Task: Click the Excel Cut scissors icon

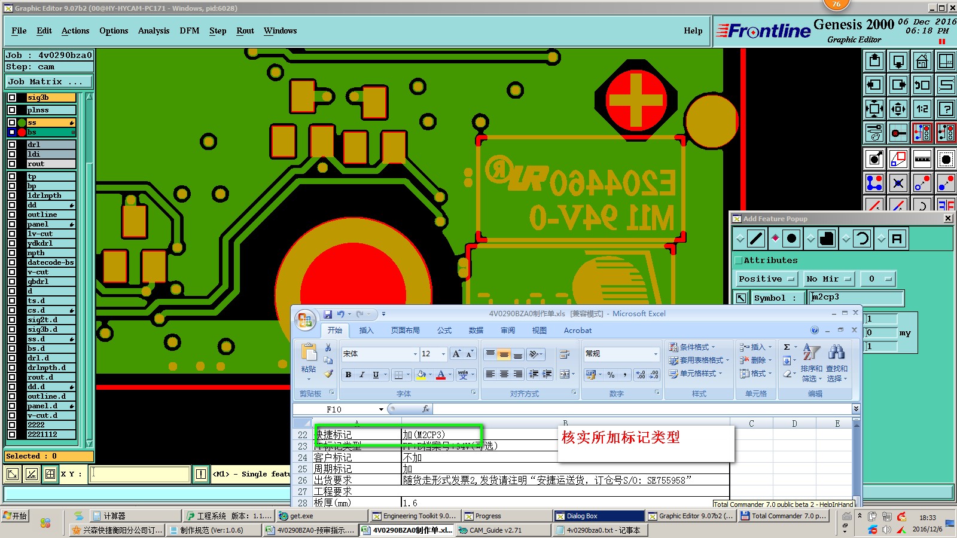Action: [328, 347]
